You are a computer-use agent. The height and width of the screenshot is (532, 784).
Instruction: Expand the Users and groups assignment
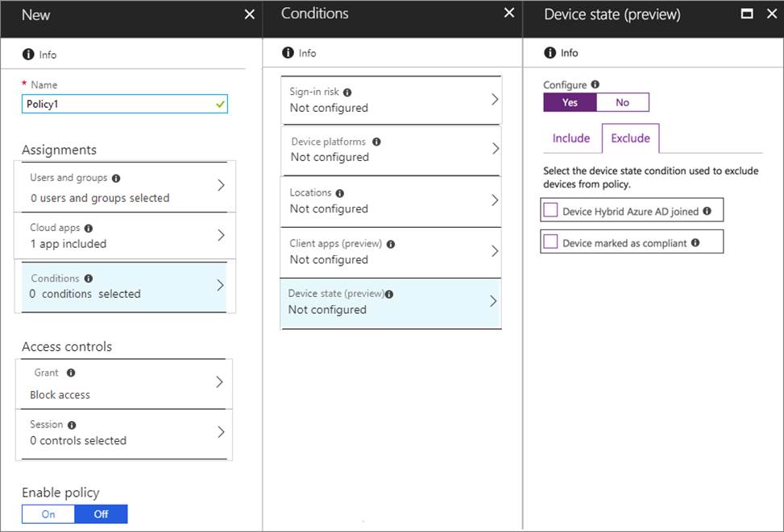(x=221, y=186)
